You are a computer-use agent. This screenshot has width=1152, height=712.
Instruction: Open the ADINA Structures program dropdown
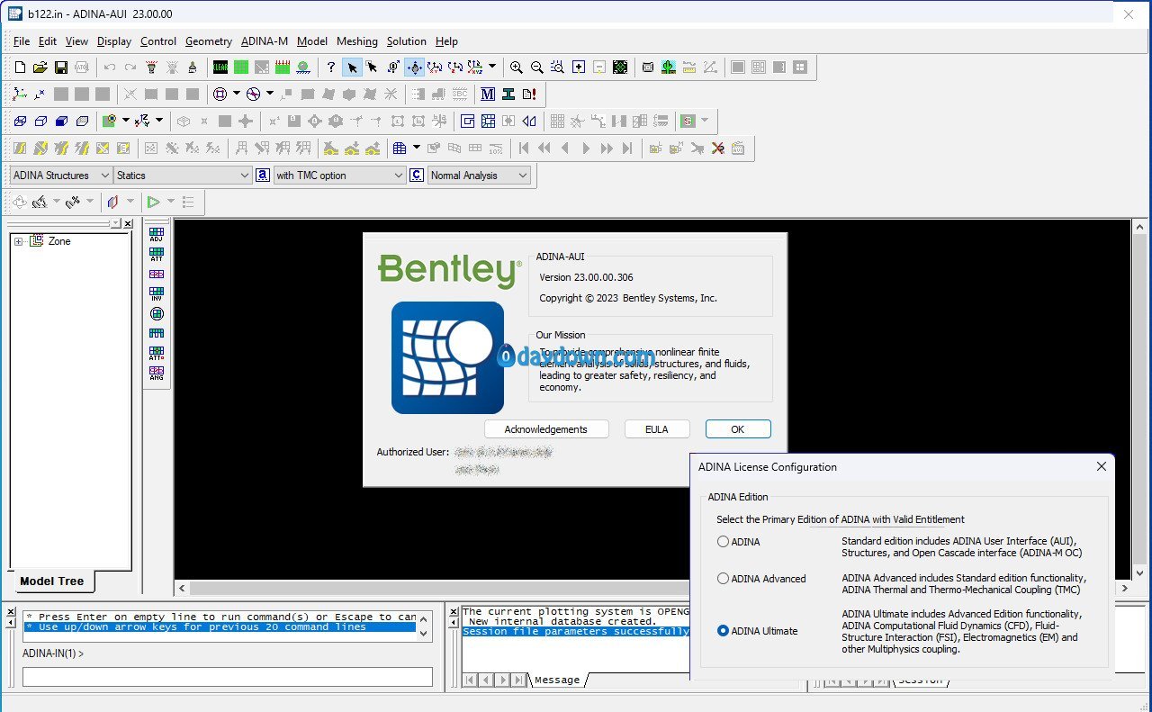pyautogui.click(x=61, y=176)
